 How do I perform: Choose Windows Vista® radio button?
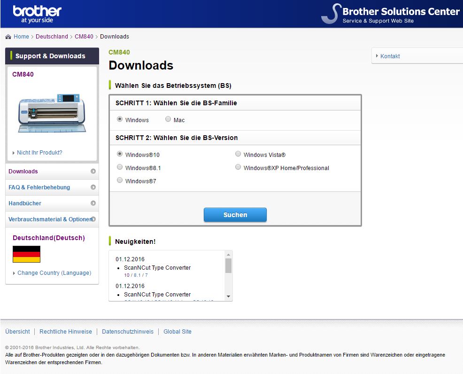pyautogui.click(x=238, y=154)
